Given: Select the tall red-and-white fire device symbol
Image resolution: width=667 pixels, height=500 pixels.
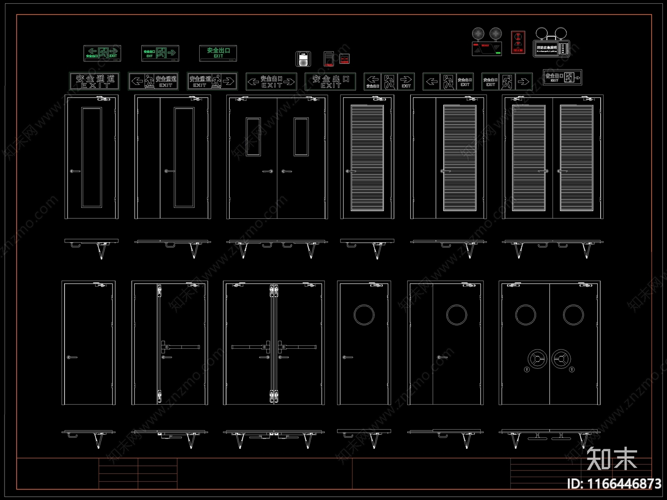Looking at the screenshot, I should point(329,59).
